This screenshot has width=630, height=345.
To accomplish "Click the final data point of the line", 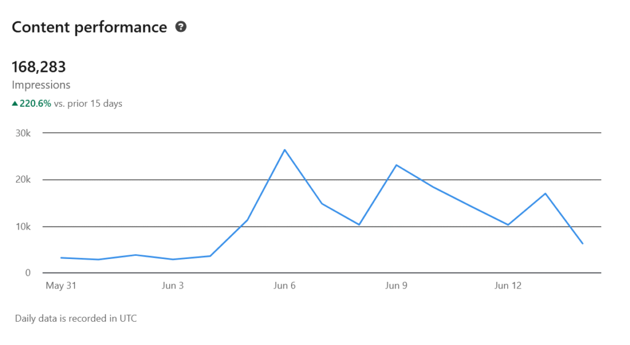I will pos(582,244).
